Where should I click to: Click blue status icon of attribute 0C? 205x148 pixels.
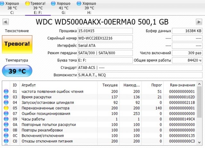point(6,136)
